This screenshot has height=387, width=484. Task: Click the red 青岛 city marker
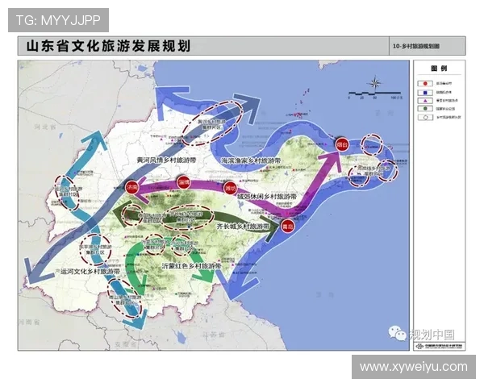(287, 228)
